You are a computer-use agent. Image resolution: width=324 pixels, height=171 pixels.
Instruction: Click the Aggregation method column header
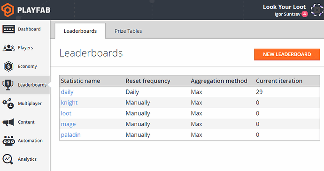pos(219,81)
